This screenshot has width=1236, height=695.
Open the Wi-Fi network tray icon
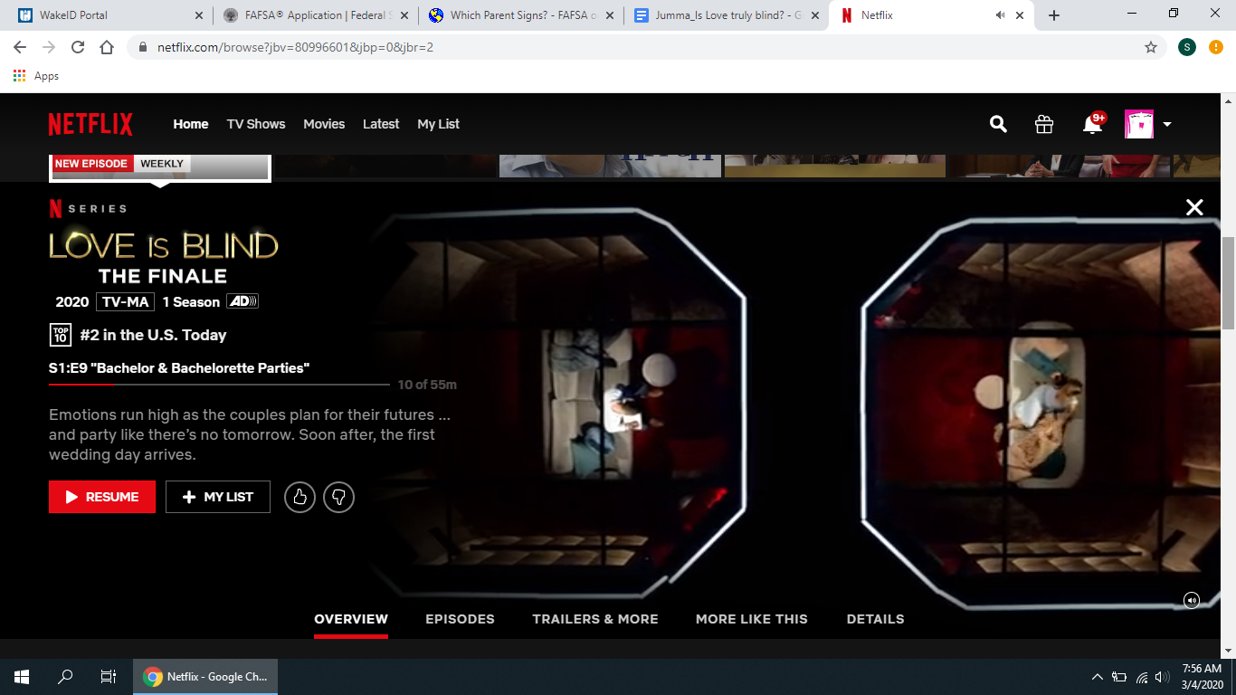[1142, 677]
